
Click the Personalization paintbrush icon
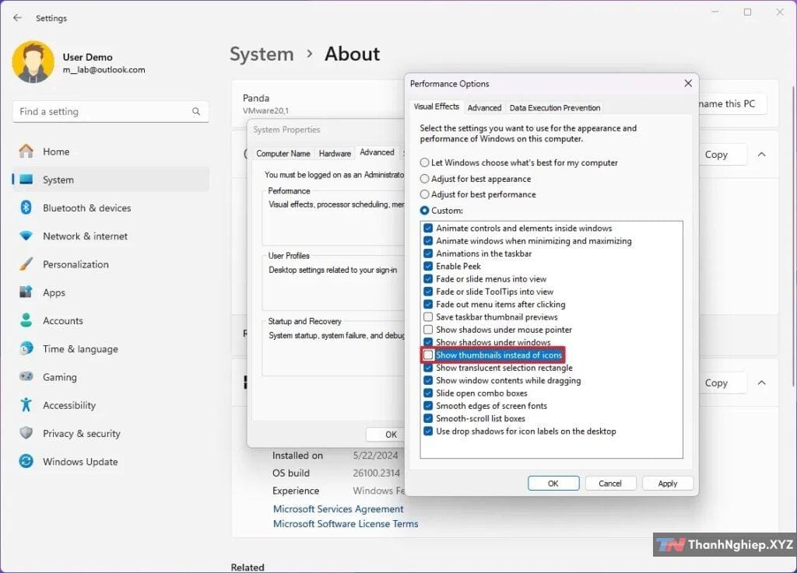click(26, 264)
